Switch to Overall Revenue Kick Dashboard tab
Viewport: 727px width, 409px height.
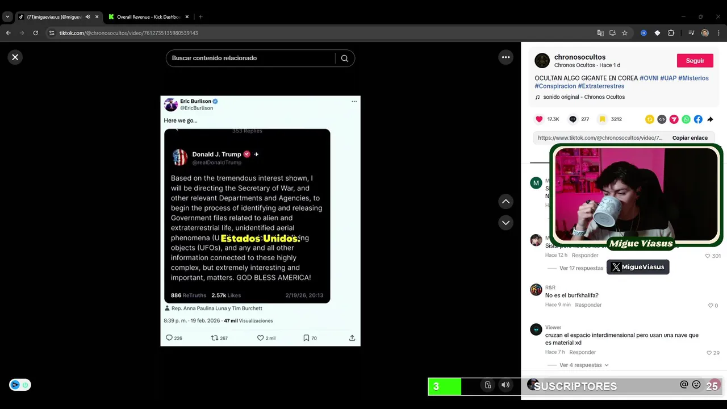point(148,17)
